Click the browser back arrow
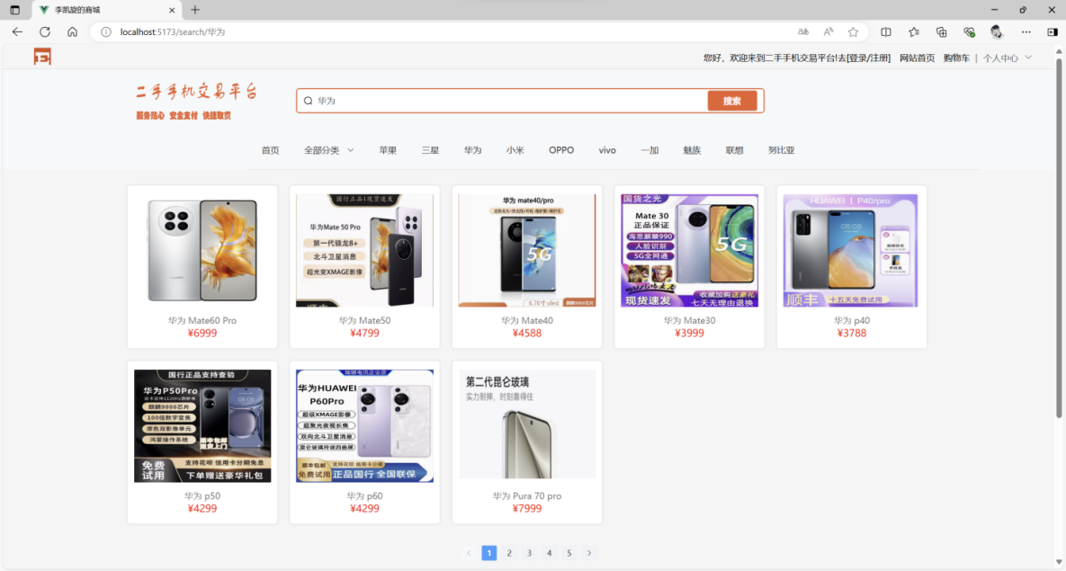The image size is (1066, 571). (x=18, y=32)
